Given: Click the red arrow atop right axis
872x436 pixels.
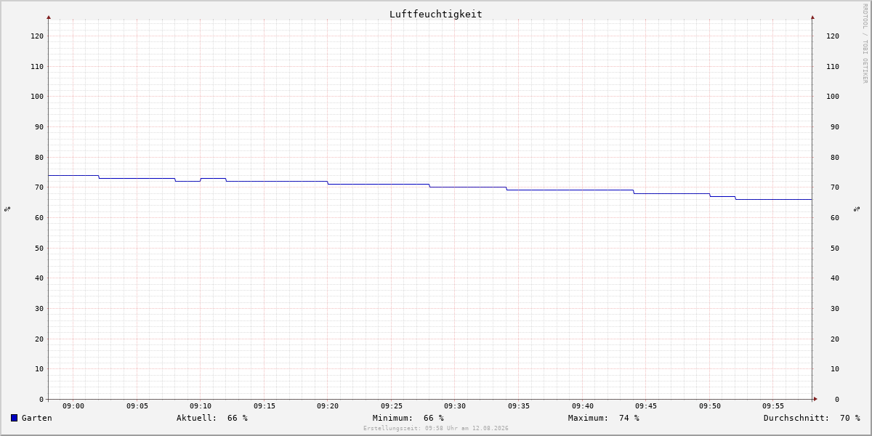Looking at the screenshot, I should click(812, 17).
